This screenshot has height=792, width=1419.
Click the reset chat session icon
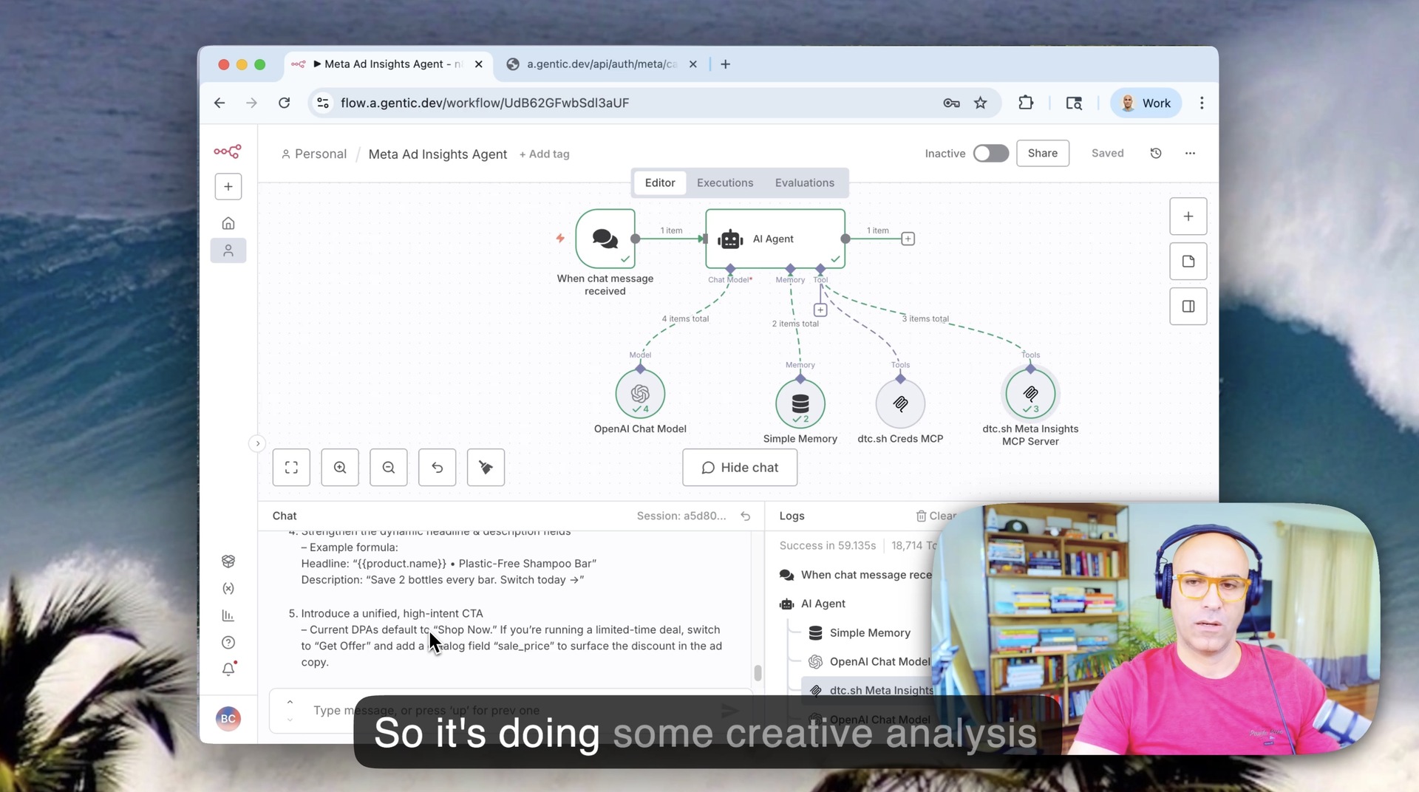(746, 516)
